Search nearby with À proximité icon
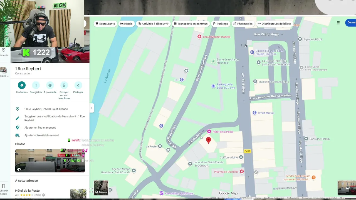 pos(50,85)
